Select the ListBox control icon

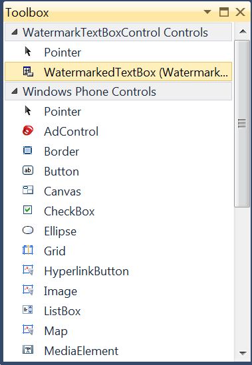point(28,310)
